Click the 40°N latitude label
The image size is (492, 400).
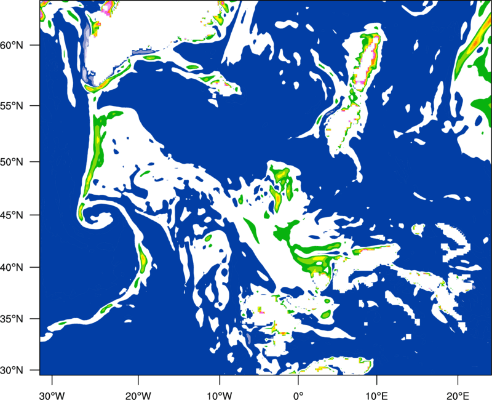(x=12, y=268)
